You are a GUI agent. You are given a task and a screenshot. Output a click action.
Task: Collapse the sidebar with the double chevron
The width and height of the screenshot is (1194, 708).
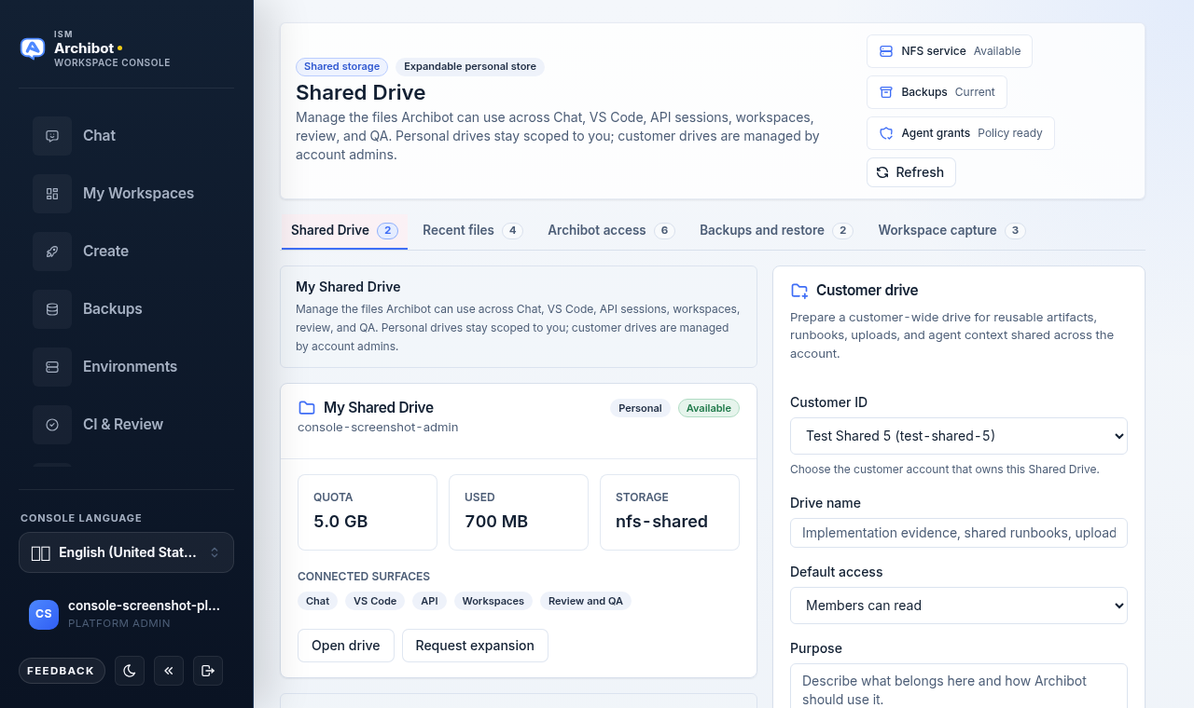click(169, 671)
